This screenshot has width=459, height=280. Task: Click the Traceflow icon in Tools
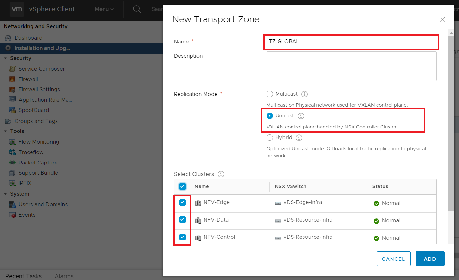pos(12,152)
